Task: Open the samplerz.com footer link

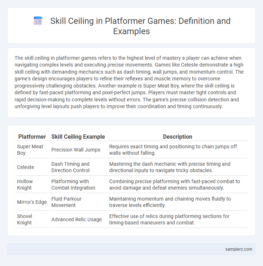Action: coord(238,249)
